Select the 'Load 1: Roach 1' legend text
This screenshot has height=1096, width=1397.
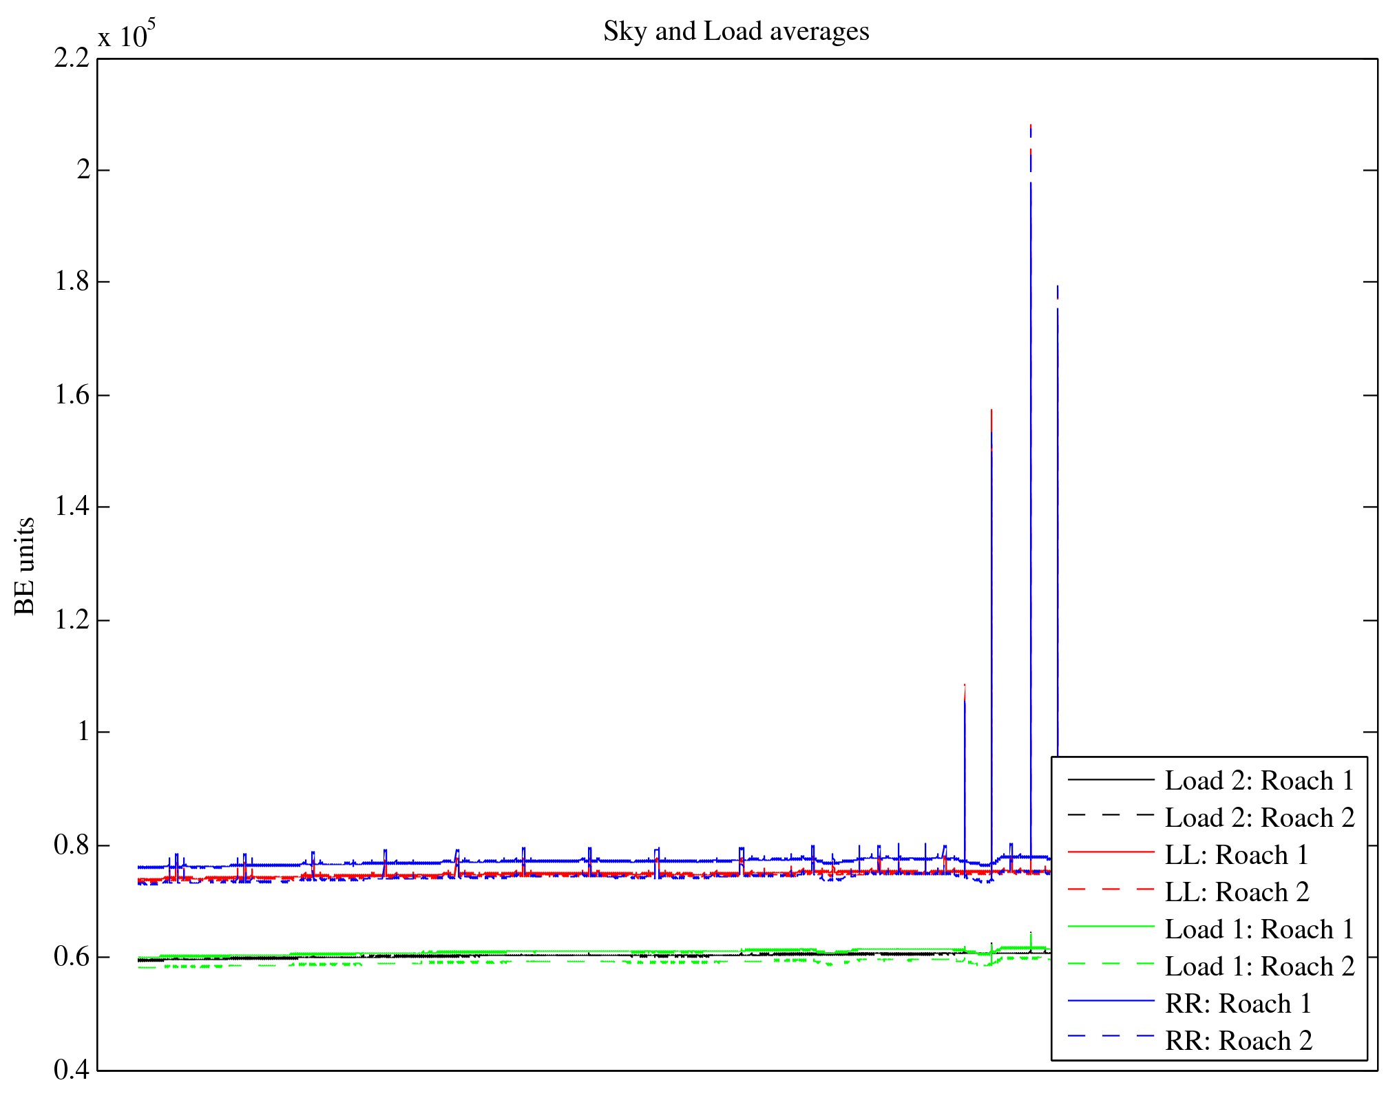tap(1259, 929)
